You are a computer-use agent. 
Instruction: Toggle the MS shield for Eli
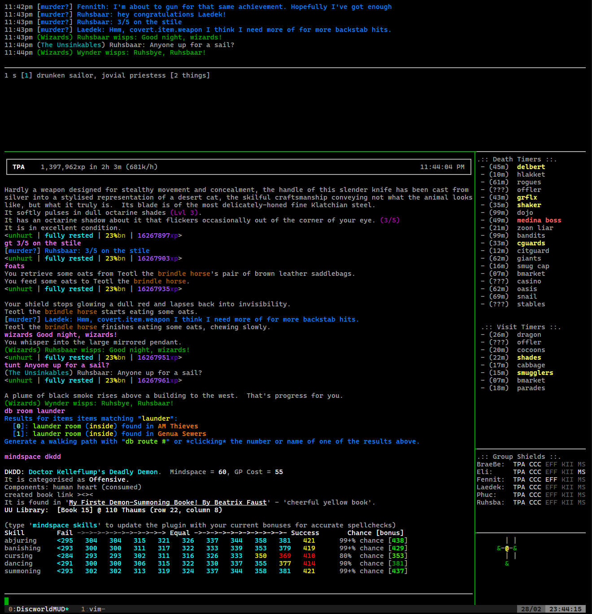[x=582, y=471]
